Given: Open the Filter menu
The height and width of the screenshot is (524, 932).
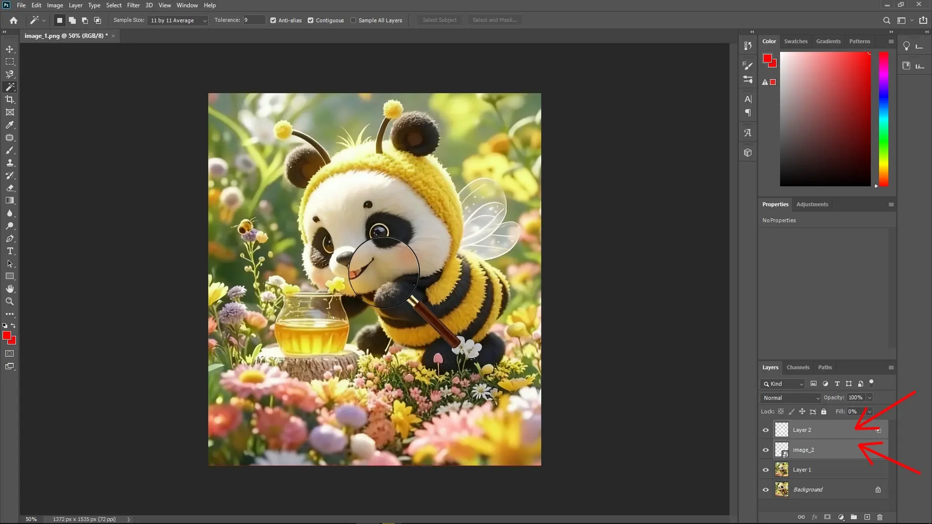Looking at the screenshot, I should tap(133, 5).
